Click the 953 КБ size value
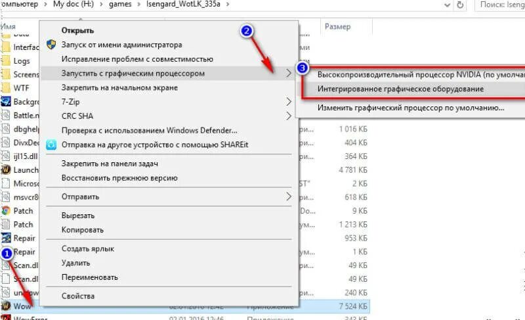 click(x=356, y=239)
